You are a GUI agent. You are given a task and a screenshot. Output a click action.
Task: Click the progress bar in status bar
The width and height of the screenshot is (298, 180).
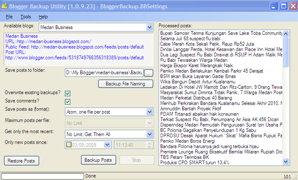[x=42, y=176]
